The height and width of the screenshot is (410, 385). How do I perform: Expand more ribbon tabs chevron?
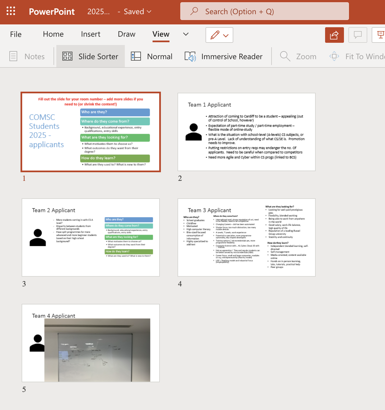tap(186, 34)
